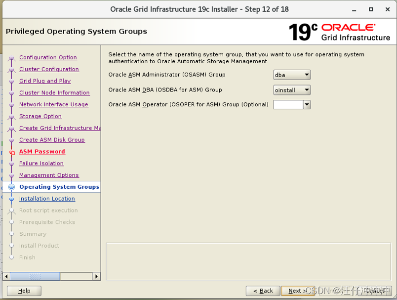397x300 pixels.
Task: Go to Create ASM Disk Group step
Action: [52, 139]
